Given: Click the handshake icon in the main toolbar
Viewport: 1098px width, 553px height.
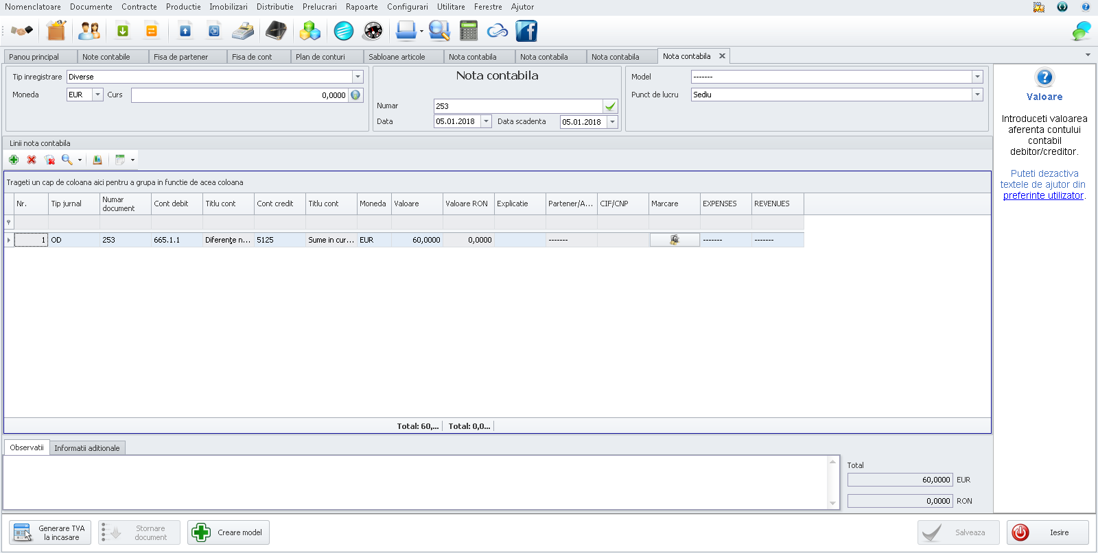Looking at the screenshot, I should click(21, 31).
